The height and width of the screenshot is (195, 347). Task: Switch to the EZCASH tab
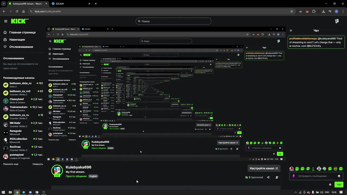tap(70, 4)
